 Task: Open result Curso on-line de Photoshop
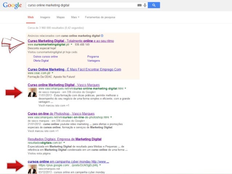[61, 114]
